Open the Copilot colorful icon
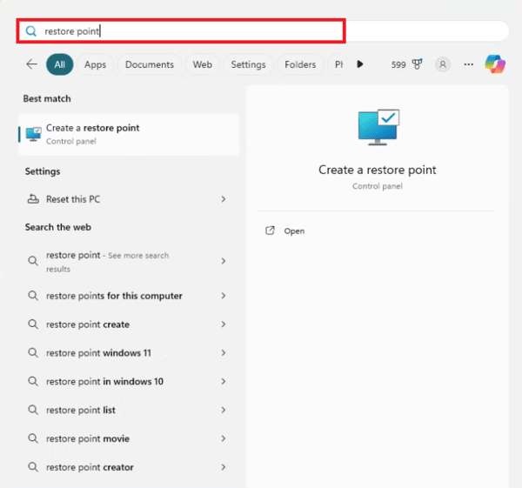 click(x=495, y=64)
